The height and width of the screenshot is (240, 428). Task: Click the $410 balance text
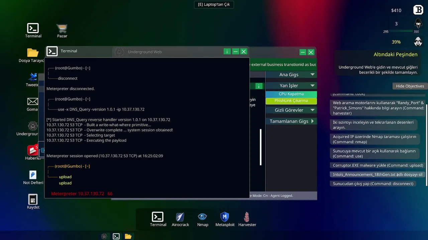coord(396,10)
